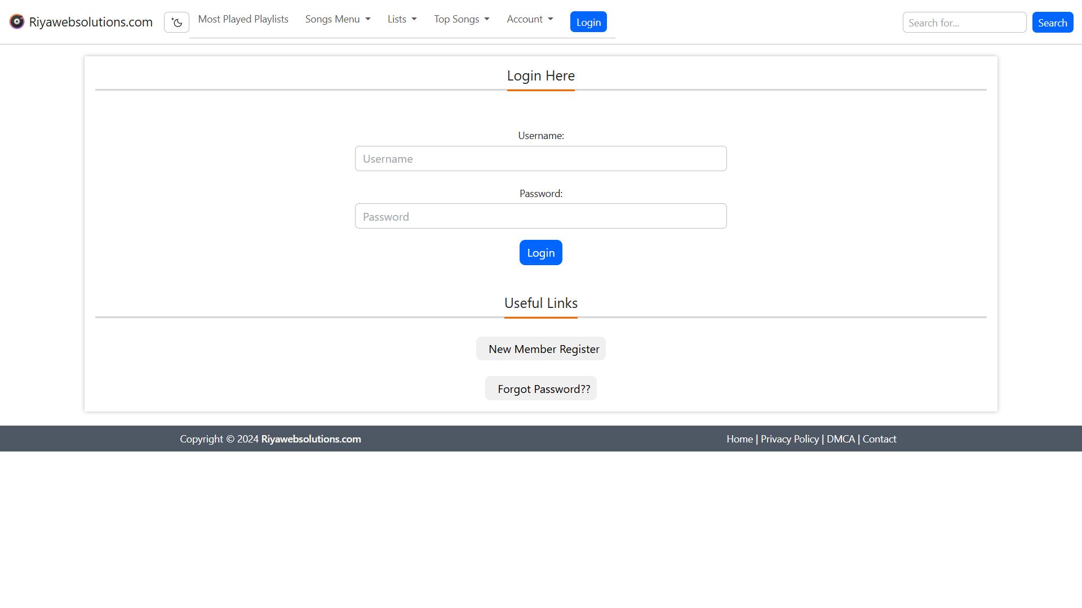Click into the Password field
Screen dimensions: 1082x608
click(x=540, y=216)
